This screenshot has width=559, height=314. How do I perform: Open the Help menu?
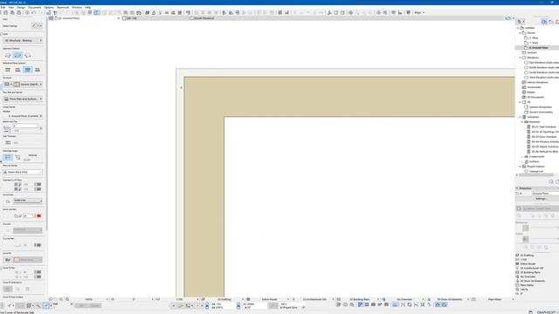pyautogui.click(x=87, y=7)
